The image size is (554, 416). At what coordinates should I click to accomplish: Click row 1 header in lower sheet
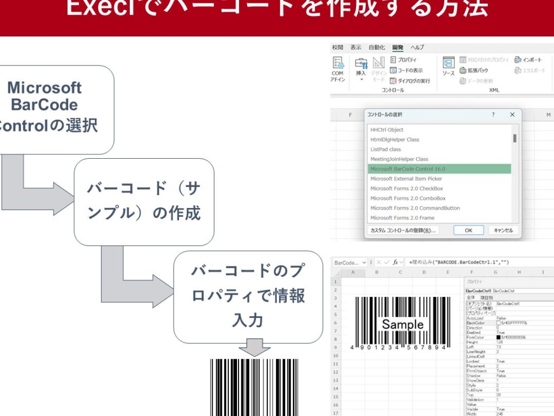[x=335, y=282]
